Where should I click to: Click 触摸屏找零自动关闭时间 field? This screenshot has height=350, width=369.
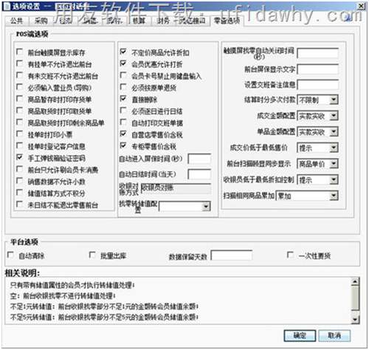tap(317, 53)
